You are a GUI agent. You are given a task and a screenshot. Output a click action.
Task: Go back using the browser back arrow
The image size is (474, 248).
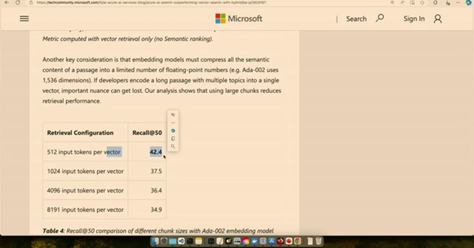[x=6, y=2]
